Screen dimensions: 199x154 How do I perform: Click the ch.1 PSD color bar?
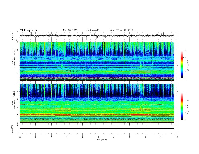(x=182, y=64)
